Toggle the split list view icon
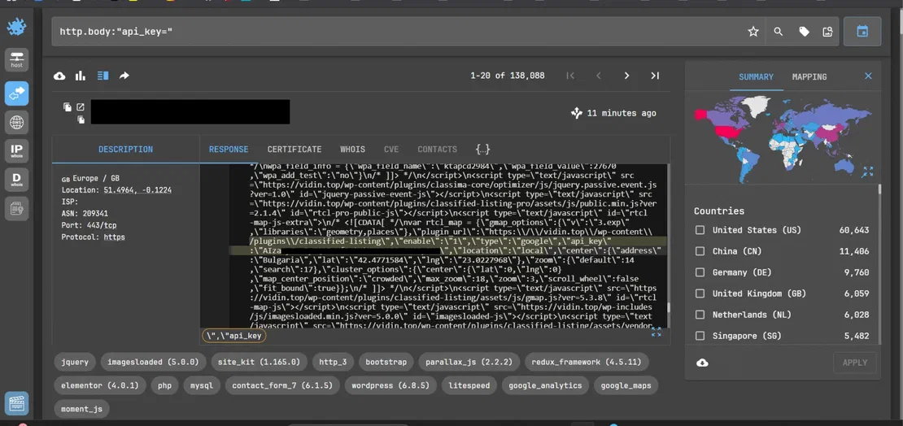Viewport: 903px width, 426px height. [x=103, y=76]
